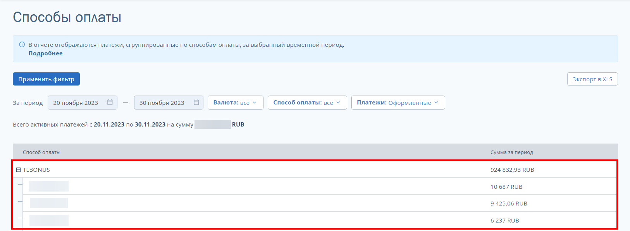Image resolution: width=630 pixels, height=231 pixels.
Task: Focus the end date field 30 ноября 2023
Action: click(169, 103)
